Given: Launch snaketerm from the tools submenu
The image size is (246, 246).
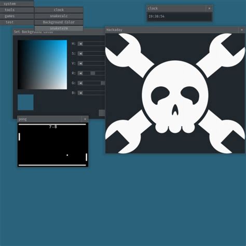Looking at the screenshot, I should click(59, 28).
